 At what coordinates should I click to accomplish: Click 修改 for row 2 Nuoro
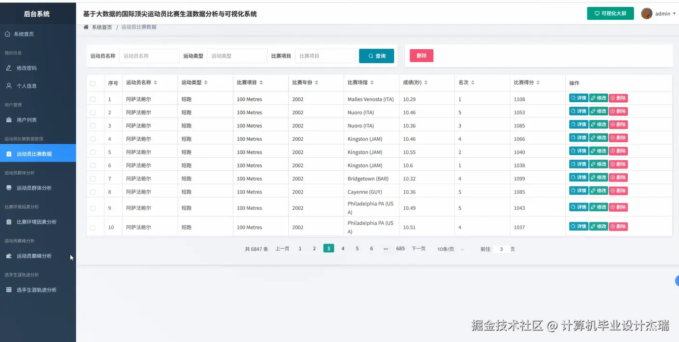[599, 111]
